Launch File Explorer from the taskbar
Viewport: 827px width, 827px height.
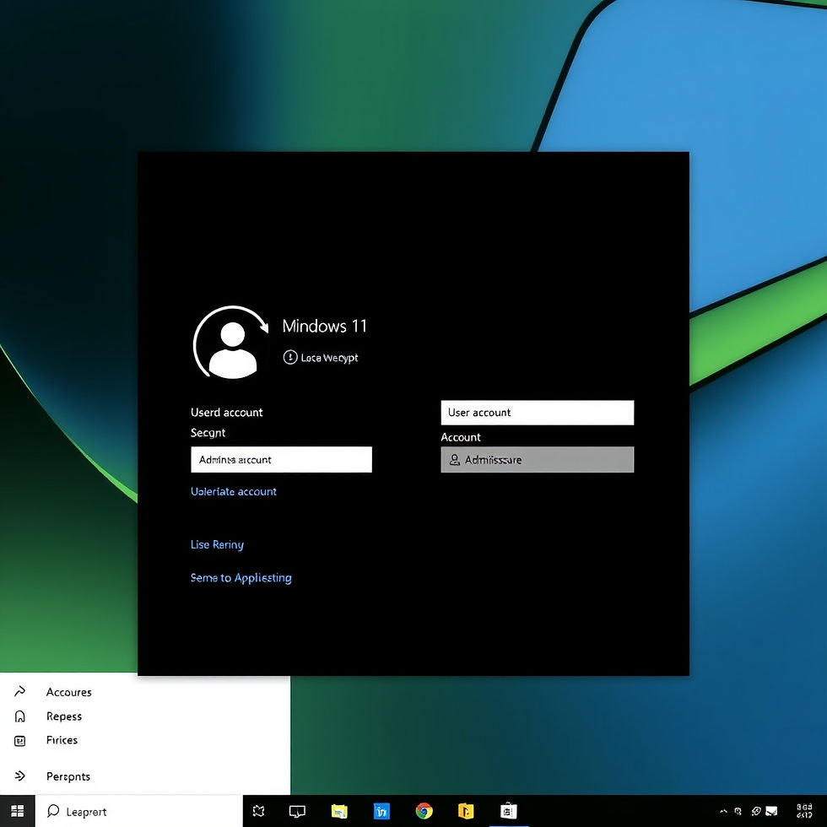(339, 811)
